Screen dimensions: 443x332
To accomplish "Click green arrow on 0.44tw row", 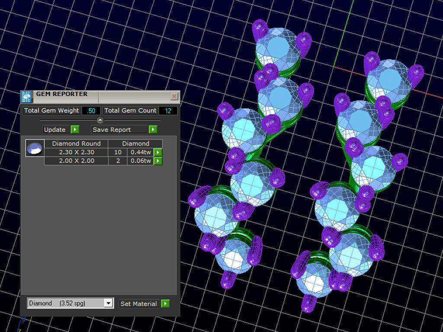I will coord(158,152).
